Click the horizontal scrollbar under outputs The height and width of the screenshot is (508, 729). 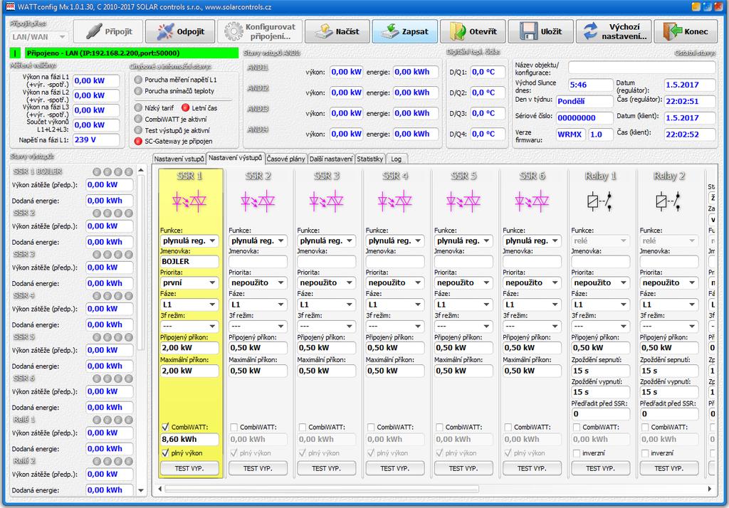click(322, 489)
